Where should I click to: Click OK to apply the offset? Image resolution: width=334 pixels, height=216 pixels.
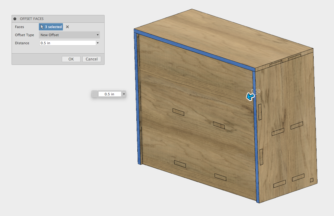coord(71,59)
